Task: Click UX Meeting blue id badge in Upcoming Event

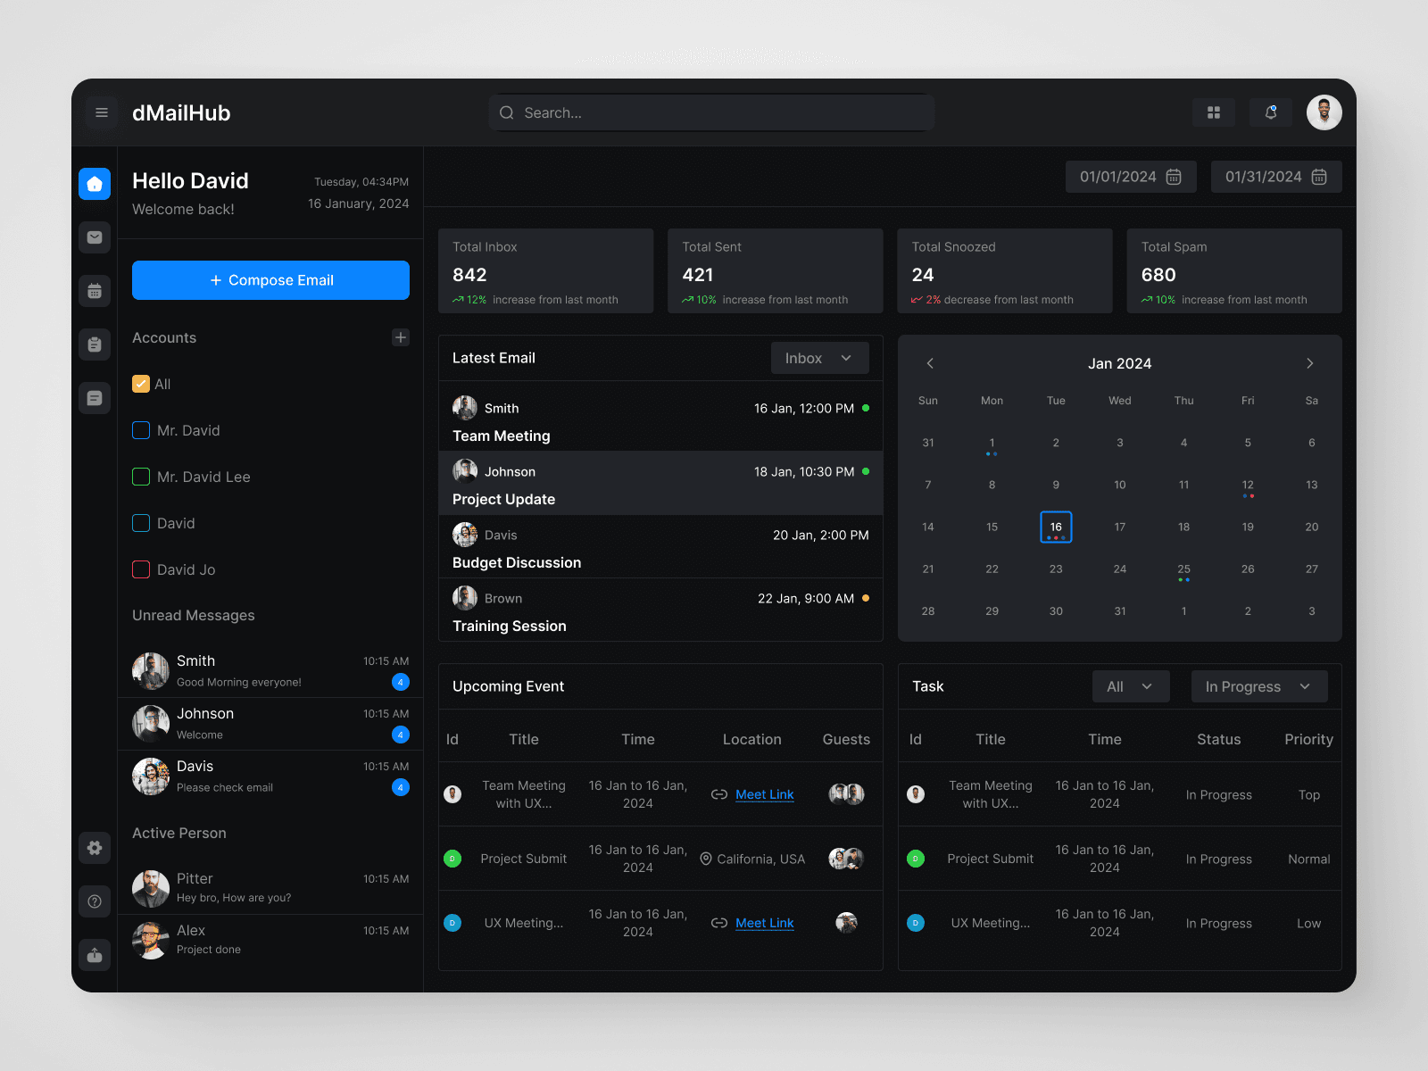Action: pyautogui.click(x=452, y=923)
